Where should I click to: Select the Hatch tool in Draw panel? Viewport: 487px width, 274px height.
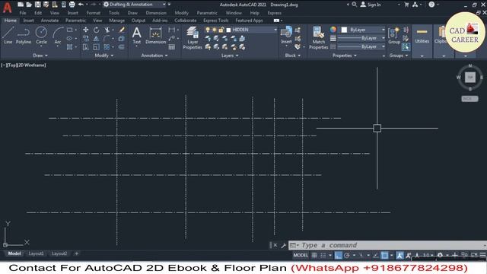click(69, 47)
